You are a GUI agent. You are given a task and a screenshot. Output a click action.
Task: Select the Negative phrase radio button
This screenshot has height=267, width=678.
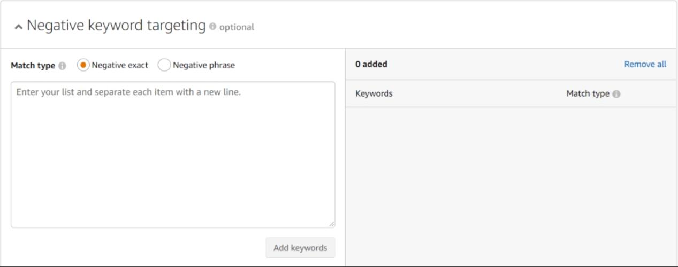(x=164, y=65)
